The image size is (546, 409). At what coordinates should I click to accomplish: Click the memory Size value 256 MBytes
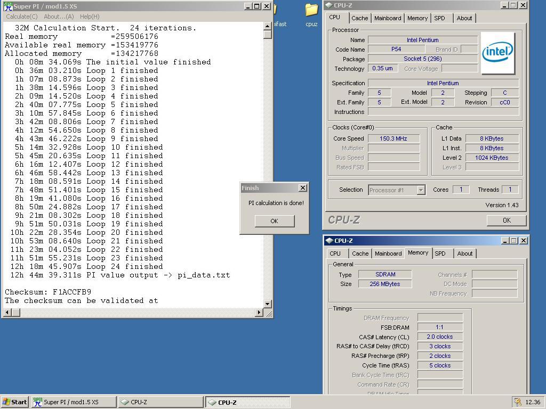[x=385, y=284]
